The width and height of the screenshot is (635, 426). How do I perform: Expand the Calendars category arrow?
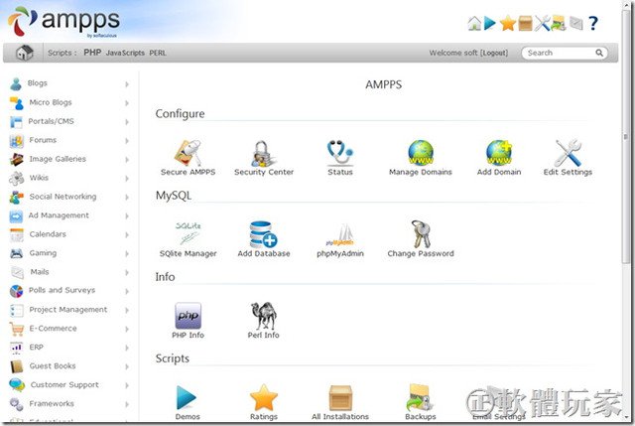click(x=127, y=235)
